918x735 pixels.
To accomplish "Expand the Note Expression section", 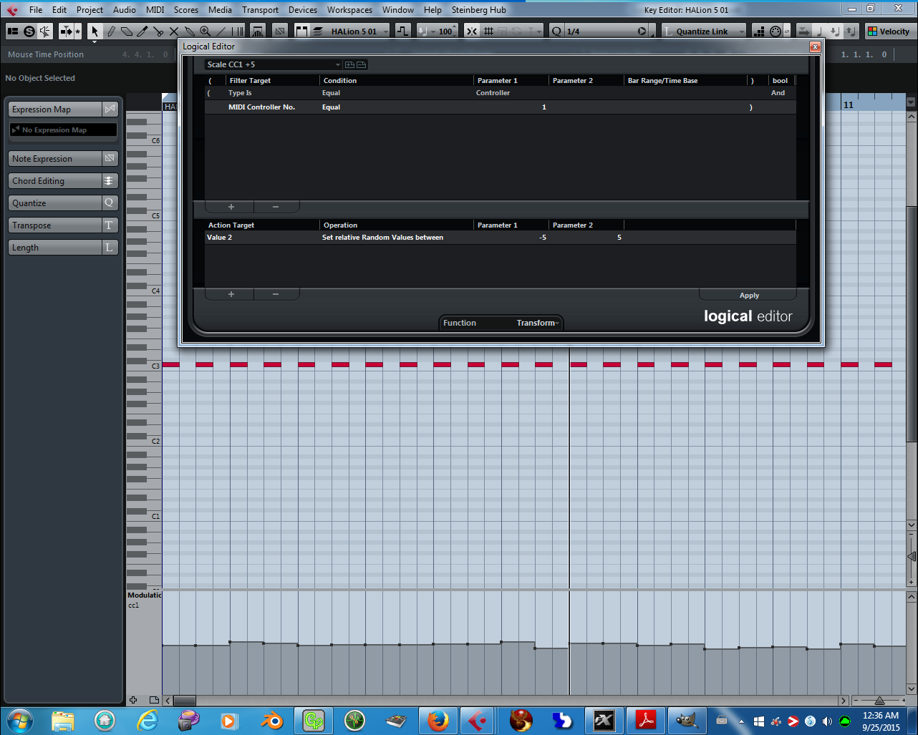I will pyautogui.click(x=63, y=159).
